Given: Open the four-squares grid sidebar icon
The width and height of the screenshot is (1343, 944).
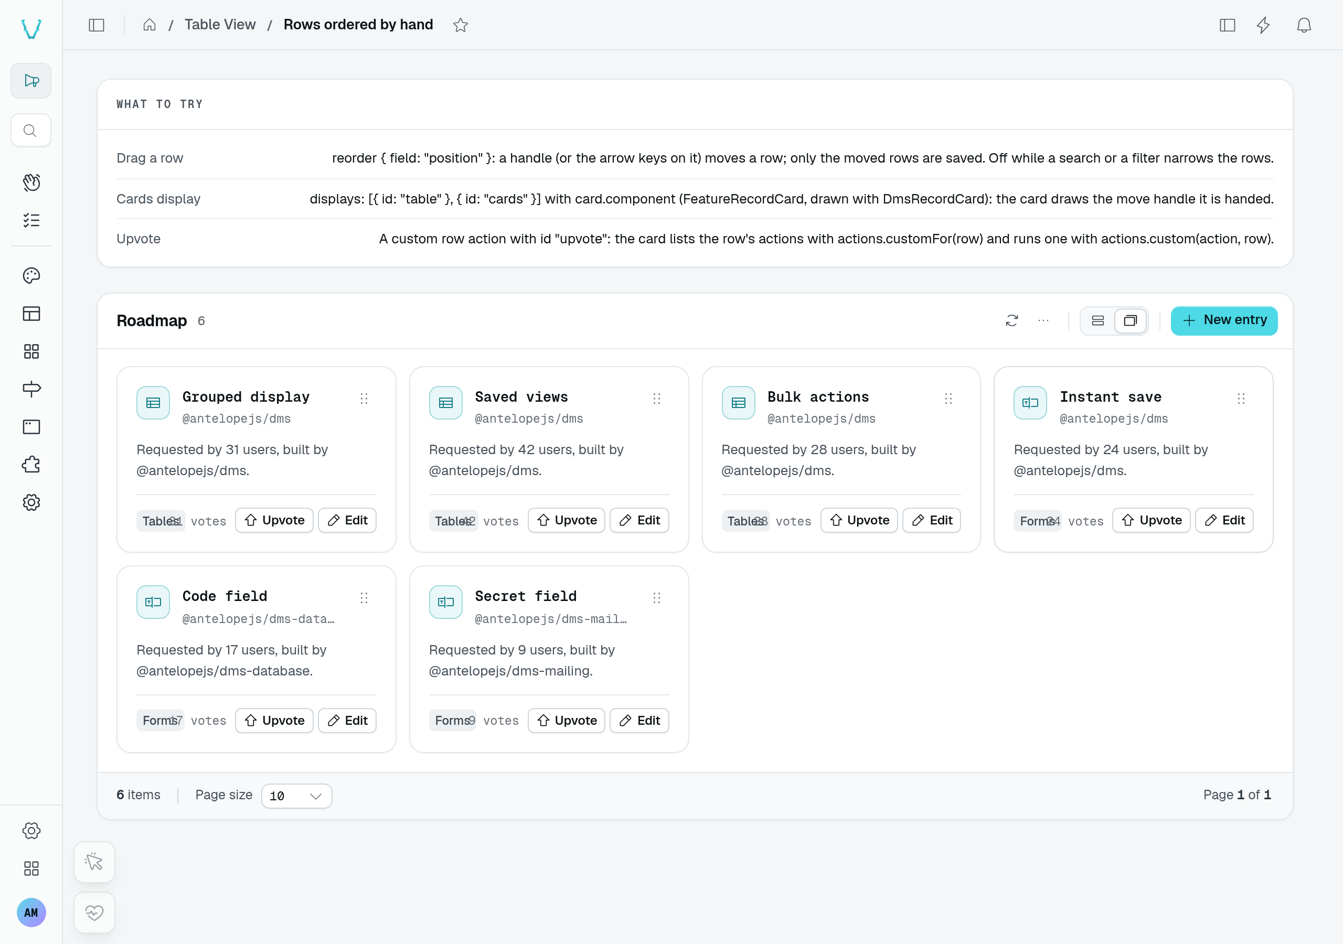Looking at the screenshot, I should 31,351.
